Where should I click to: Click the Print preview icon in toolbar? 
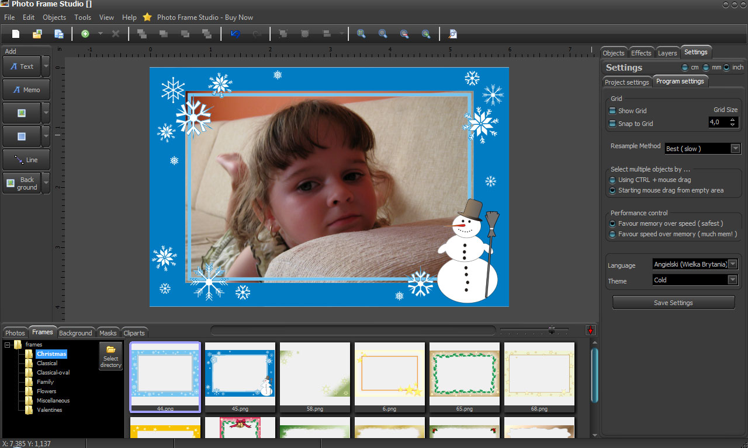pos(452,34)
